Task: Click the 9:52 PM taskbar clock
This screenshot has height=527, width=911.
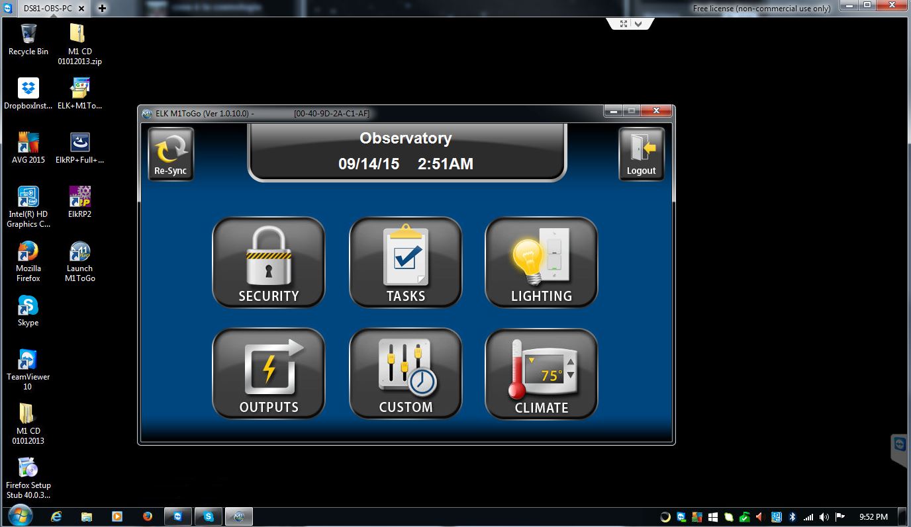Action: point(873,517)
